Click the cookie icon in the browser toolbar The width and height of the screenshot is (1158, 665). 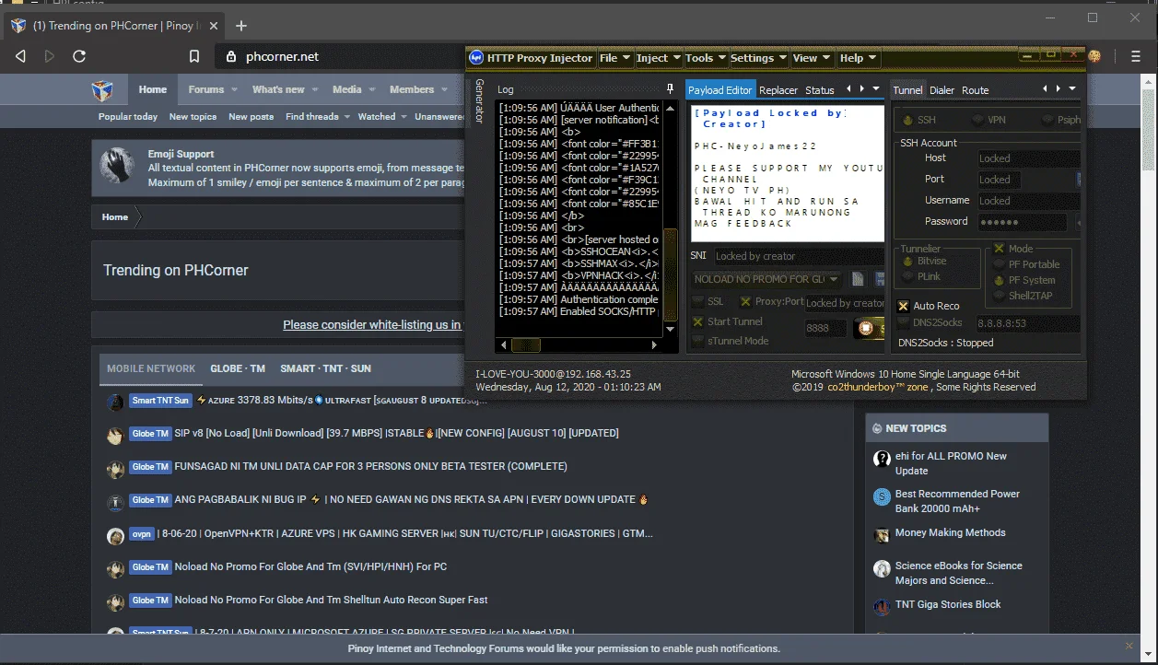pos(1094,56)
